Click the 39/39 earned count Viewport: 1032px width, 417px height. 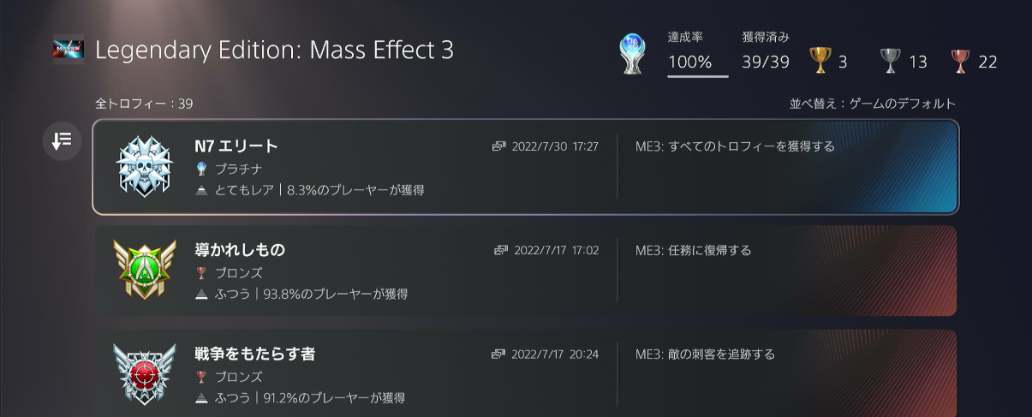tap(766, 62)
